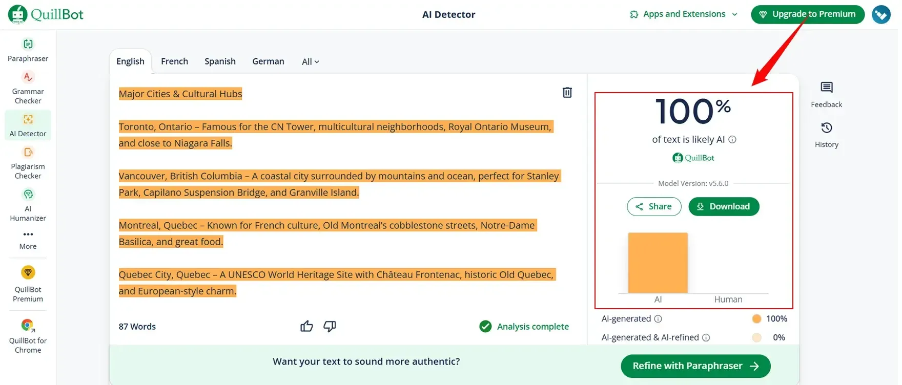Download the AI detection report
Image resolution: width=902 pixels, height=385 pixels.
pos(724,207)
